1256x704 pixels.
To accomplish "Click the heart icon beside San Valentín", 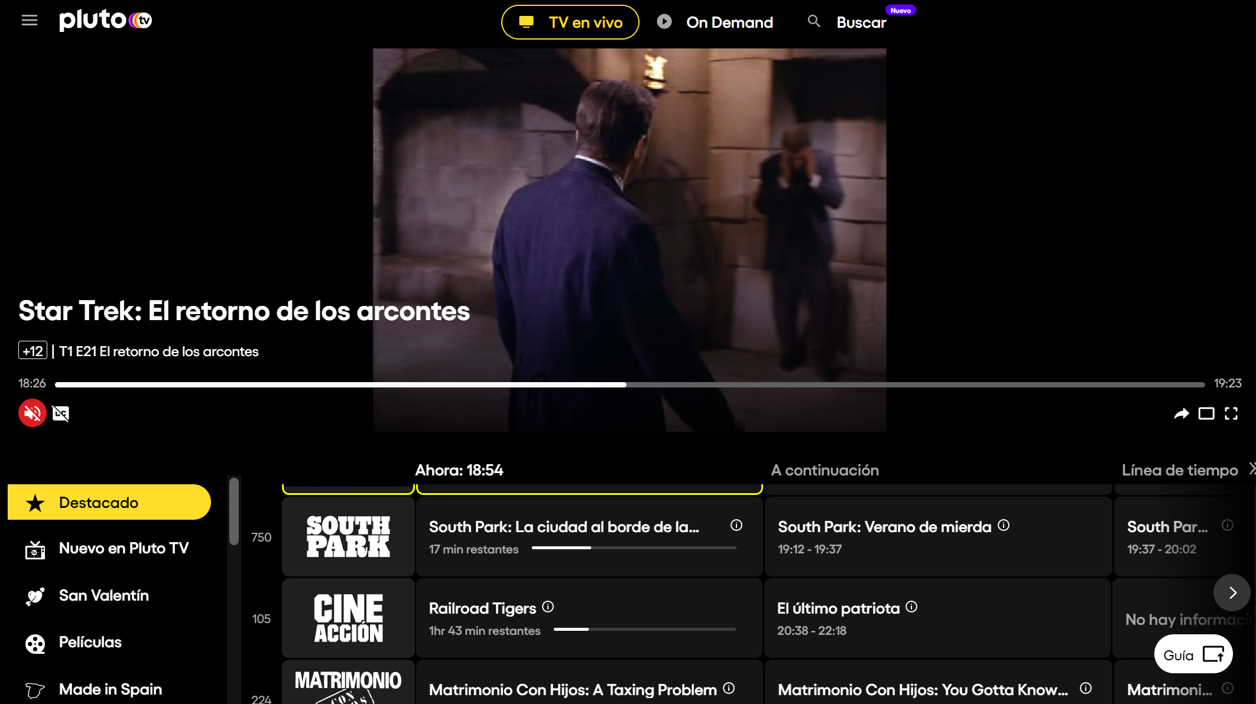I will click(x=35, y=597).
